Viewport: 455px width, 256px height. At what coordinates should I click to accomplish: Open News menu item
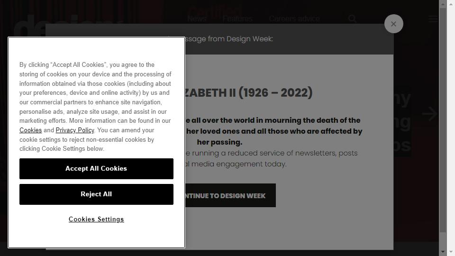click(x=197, y=19)
